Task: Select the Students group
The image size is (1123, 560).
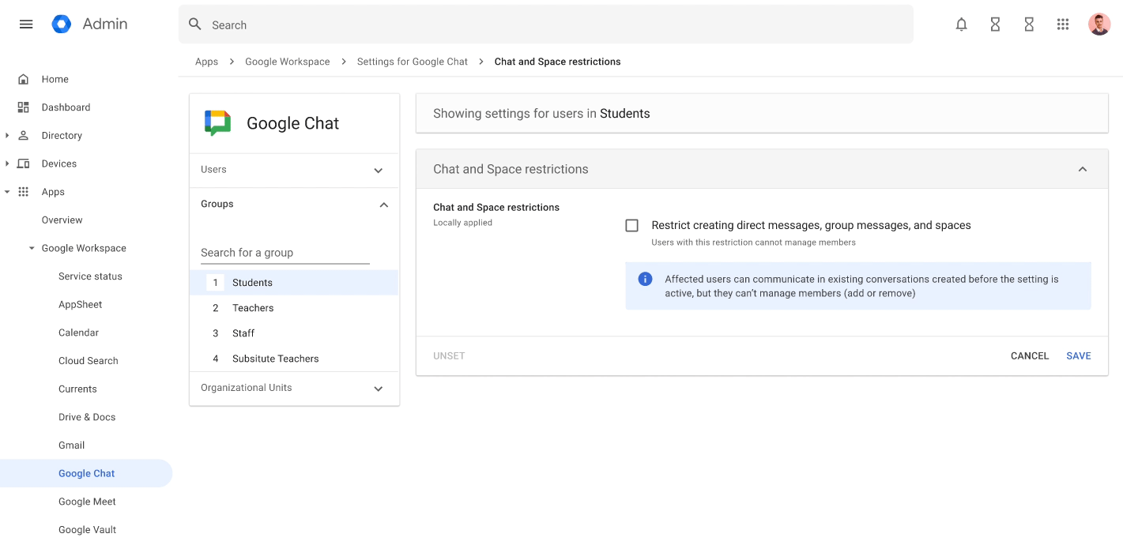Action: pos(294,283)
